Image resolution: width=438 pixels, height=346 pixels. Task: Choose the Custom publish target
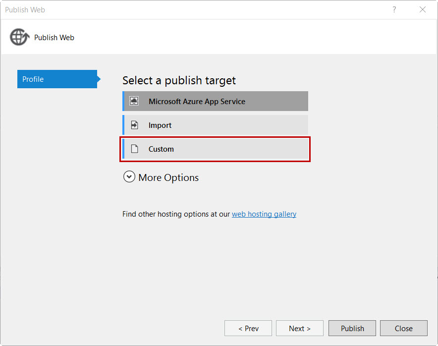tap(215, 149)
